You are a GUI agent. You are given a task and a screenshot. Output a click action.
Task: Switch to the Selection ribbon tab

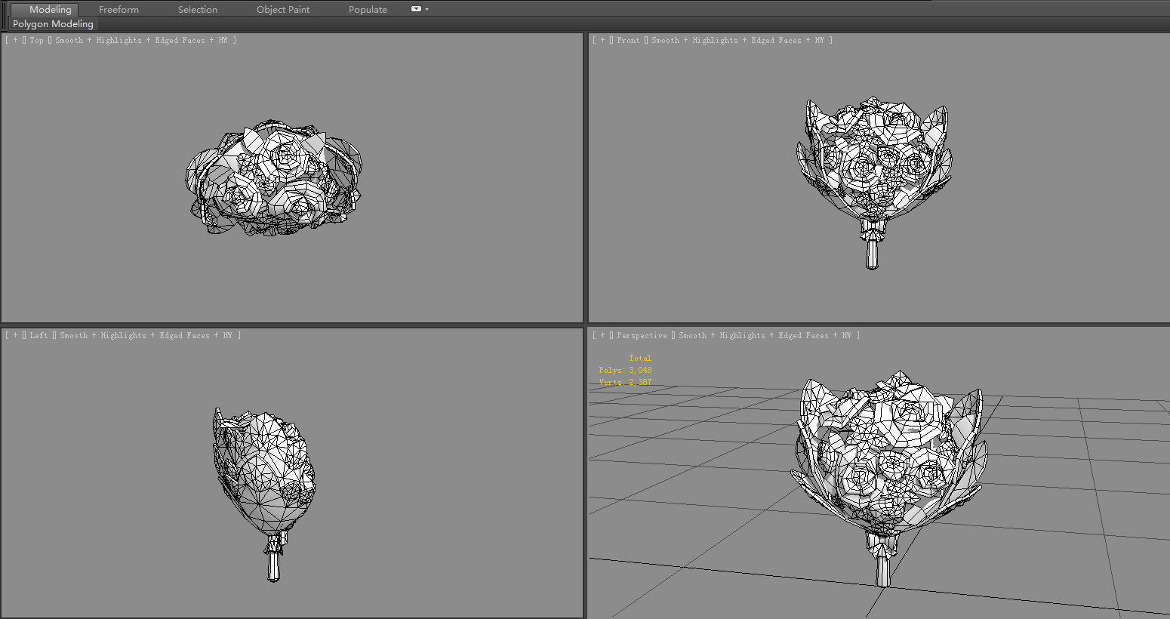pyautogui.click(x=198, y=9)
